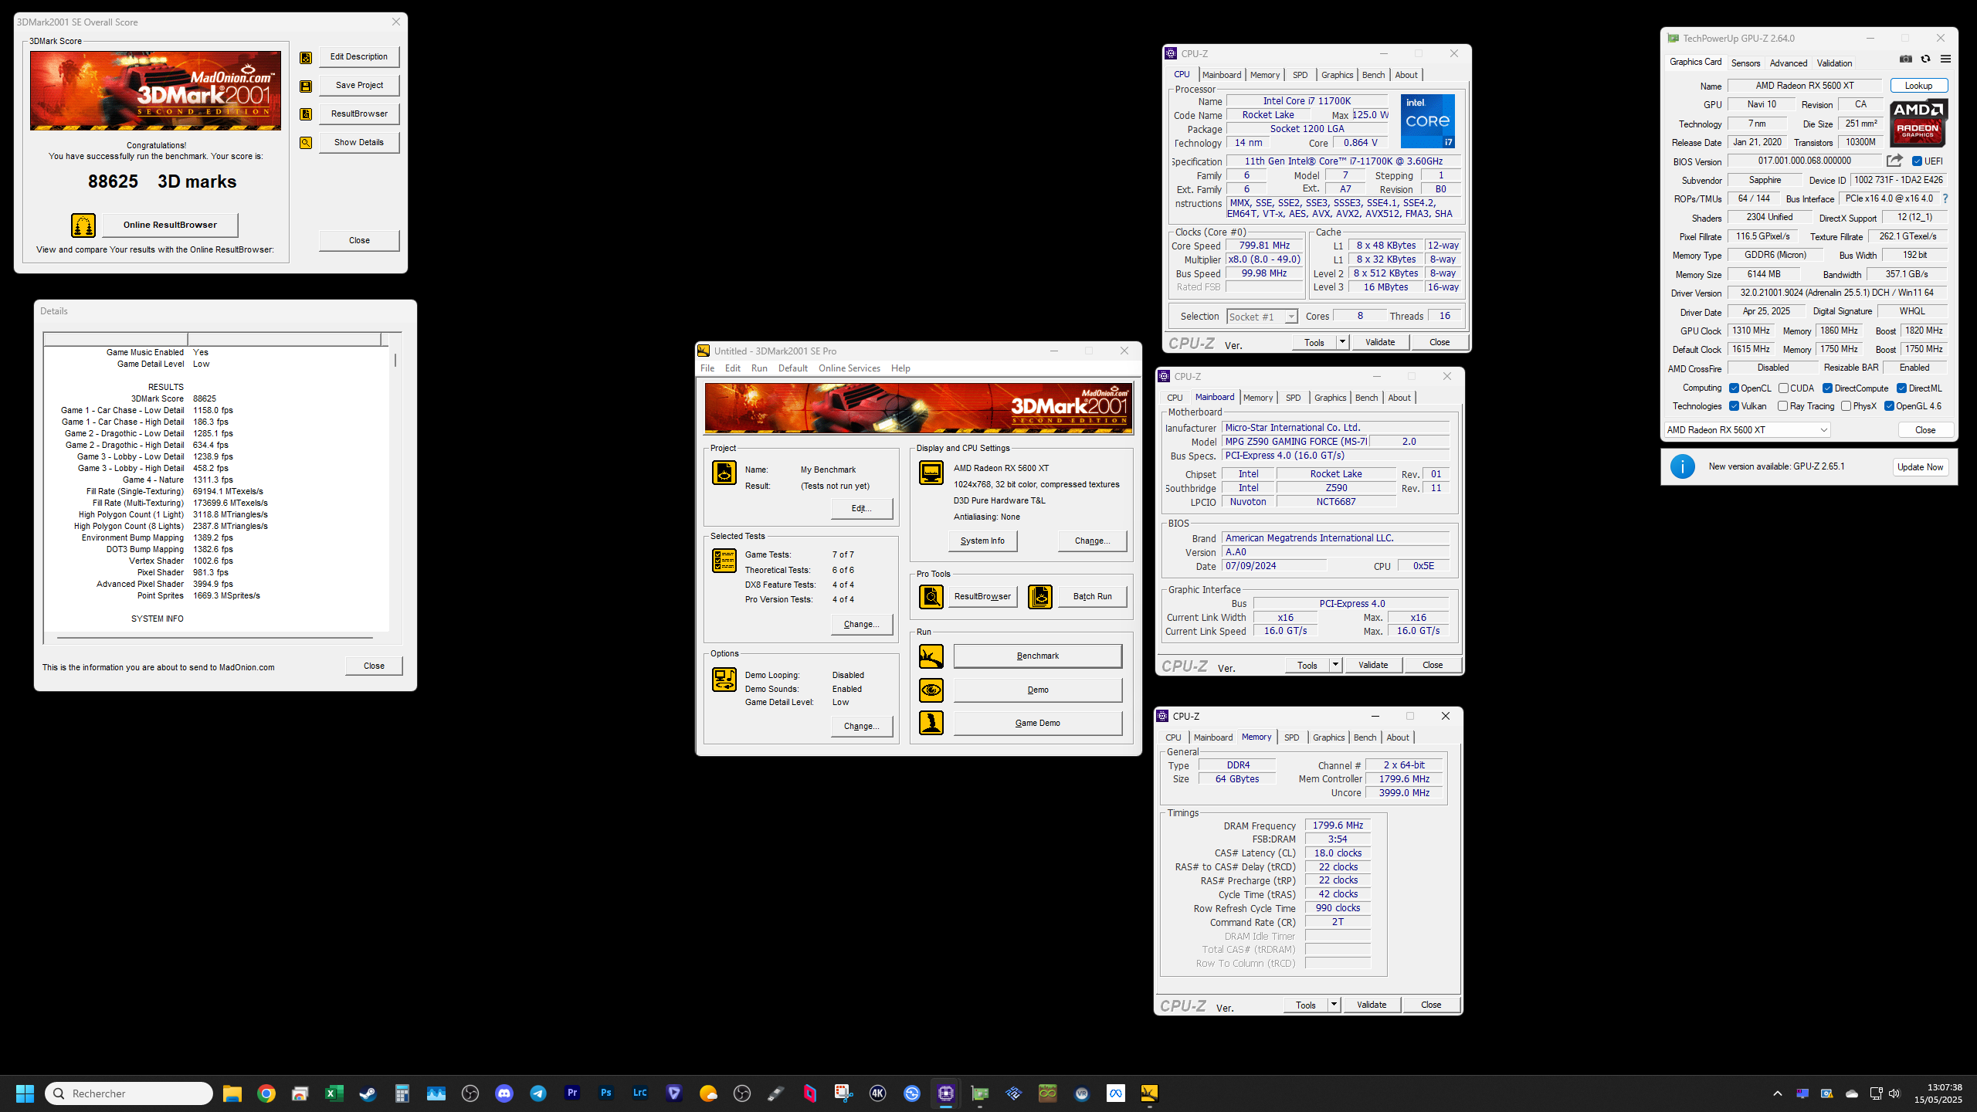Open Bench tab in Memory CPU-Z window

coord(1365,737)
